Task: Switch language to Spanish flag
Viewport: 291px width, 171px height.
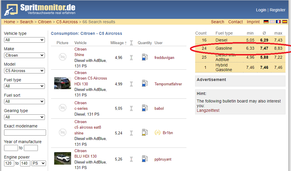Action: [285, 22]
